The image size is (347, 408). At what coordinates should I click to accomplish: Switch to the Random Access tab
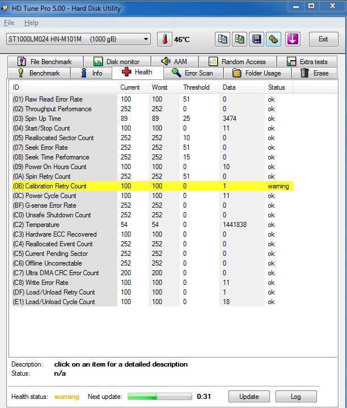point(238,62)
